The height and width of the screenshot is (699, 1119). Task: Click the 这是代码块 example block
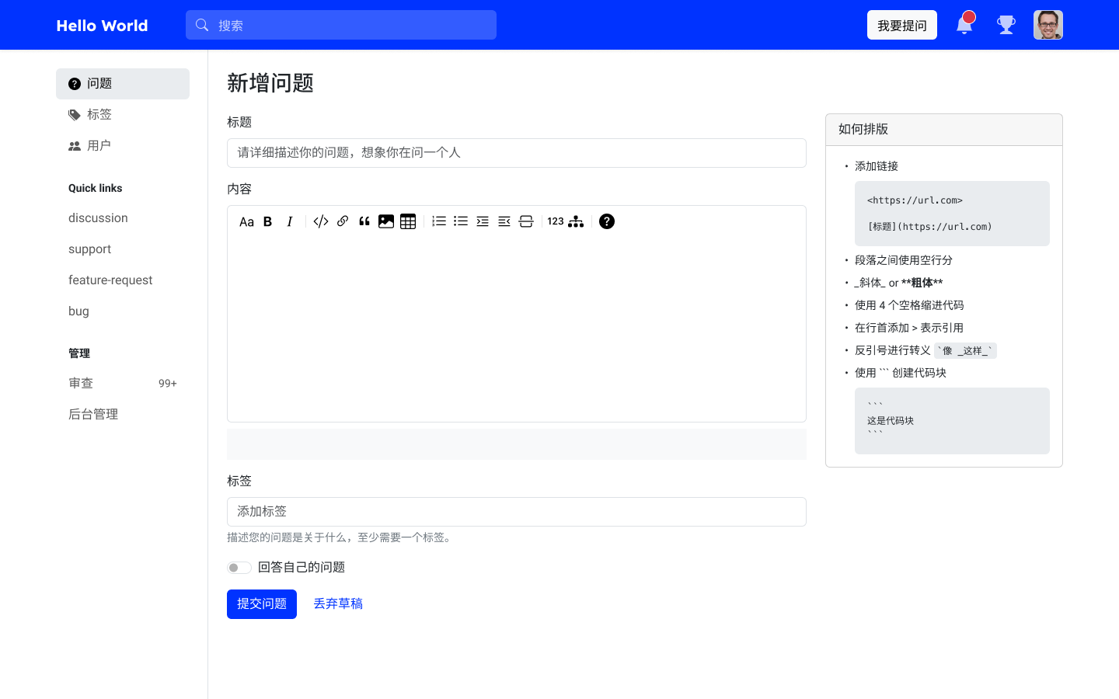point(952,421)
